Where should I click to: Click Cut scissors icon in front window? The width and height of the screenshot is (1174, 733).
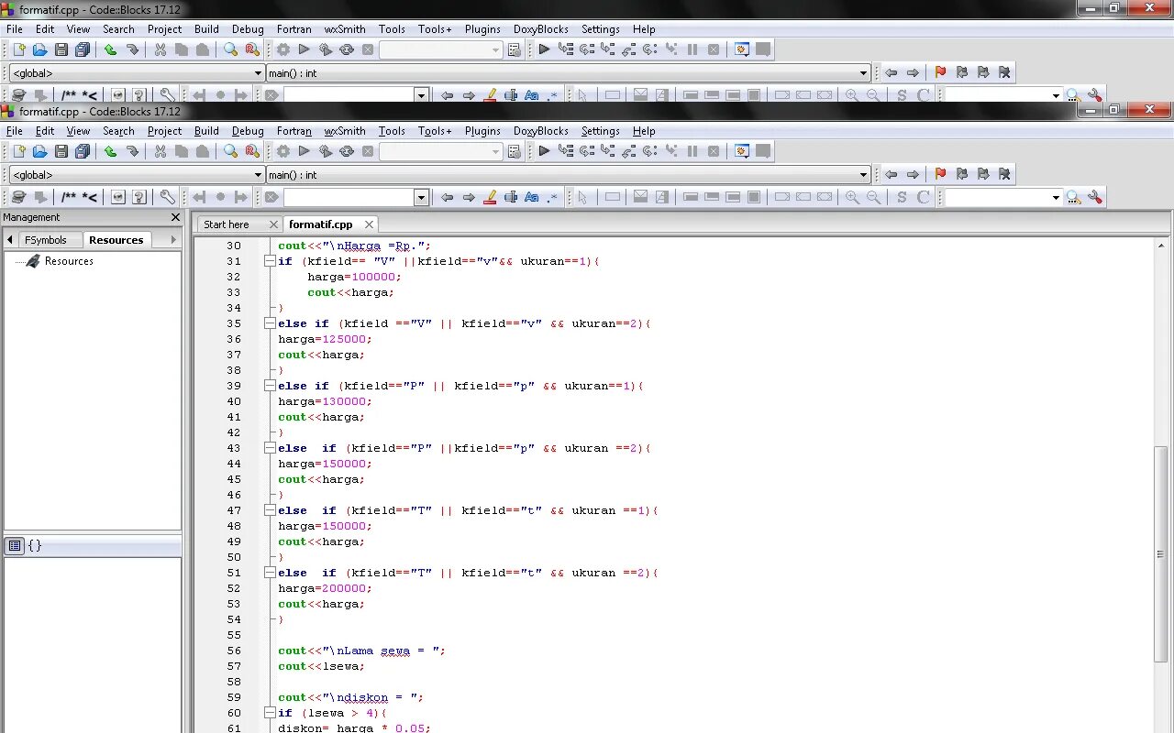point(161,151)
